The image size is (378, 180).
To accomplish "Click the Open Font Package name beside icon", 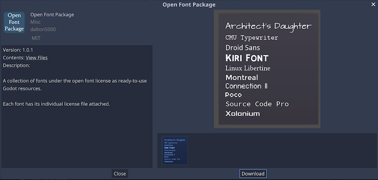I will pos(52,15).
